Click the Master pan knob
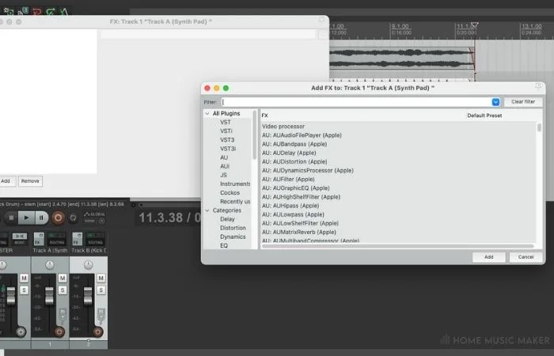This screenshot has width=554, height=356. (x=3, y=264)
